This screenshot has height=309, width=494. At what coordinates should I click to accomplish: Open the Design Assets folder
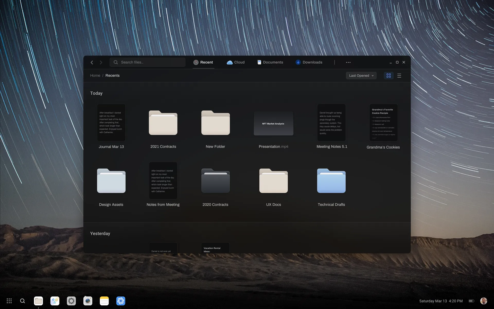tap(111, 181)
